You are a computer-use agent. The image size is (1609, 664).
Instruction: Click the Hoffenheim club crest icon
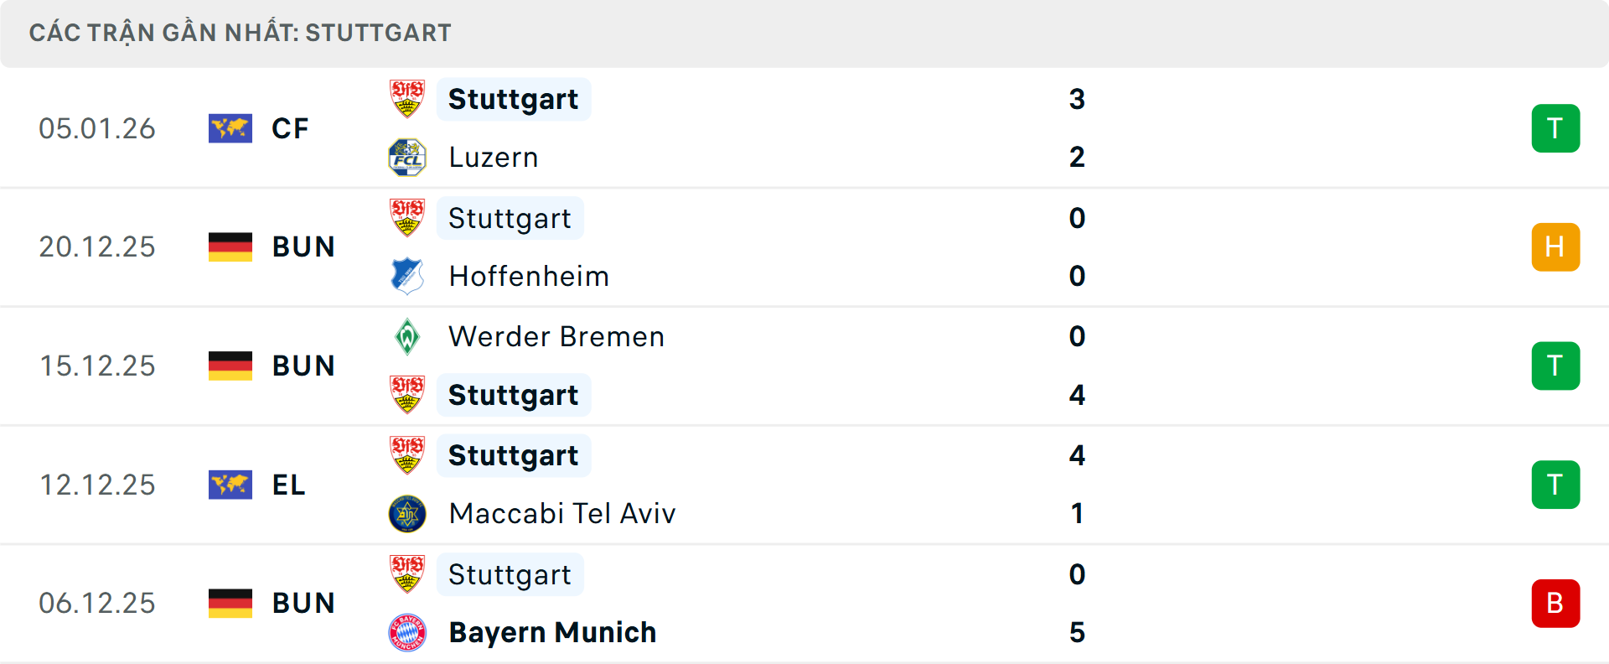(407, 276)
